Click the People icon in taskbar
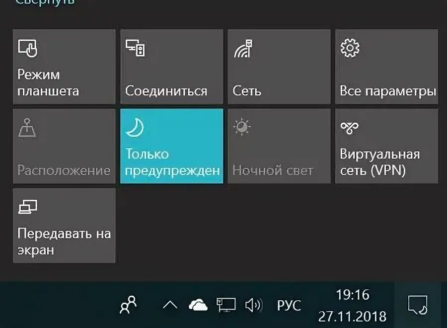This screenshot has width=447, height=328. pos(128,305)
